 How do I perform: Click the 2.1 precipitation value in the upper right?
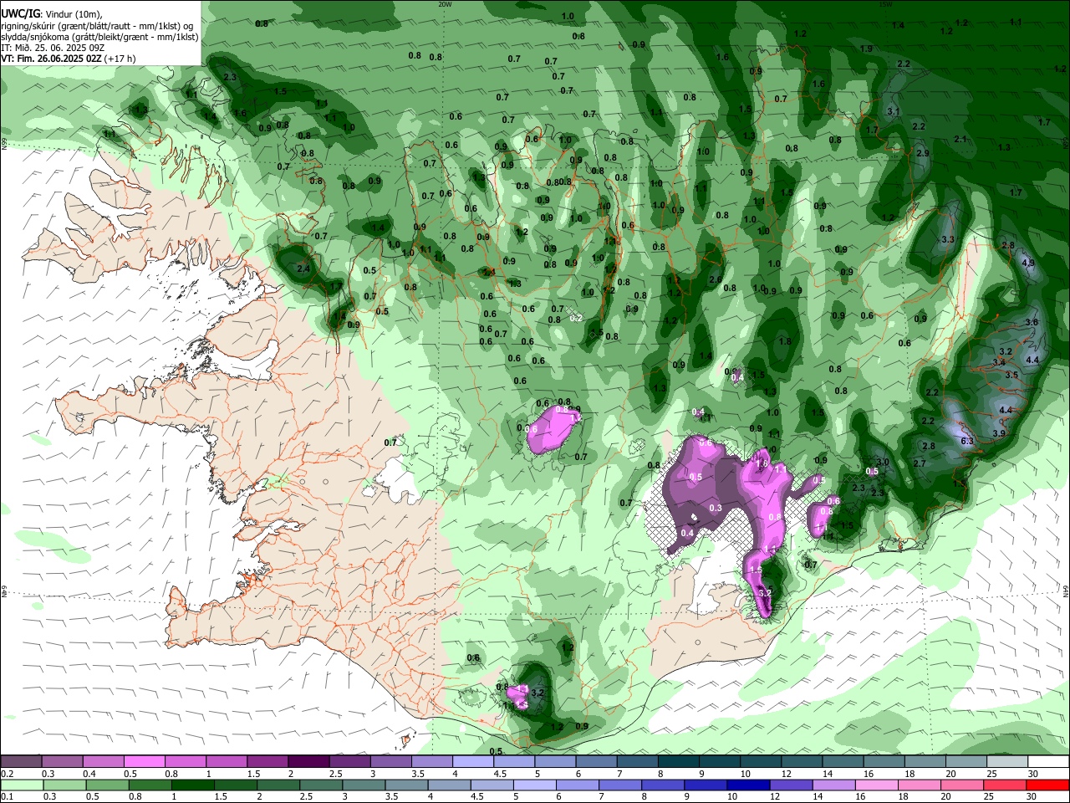point(960,140)
